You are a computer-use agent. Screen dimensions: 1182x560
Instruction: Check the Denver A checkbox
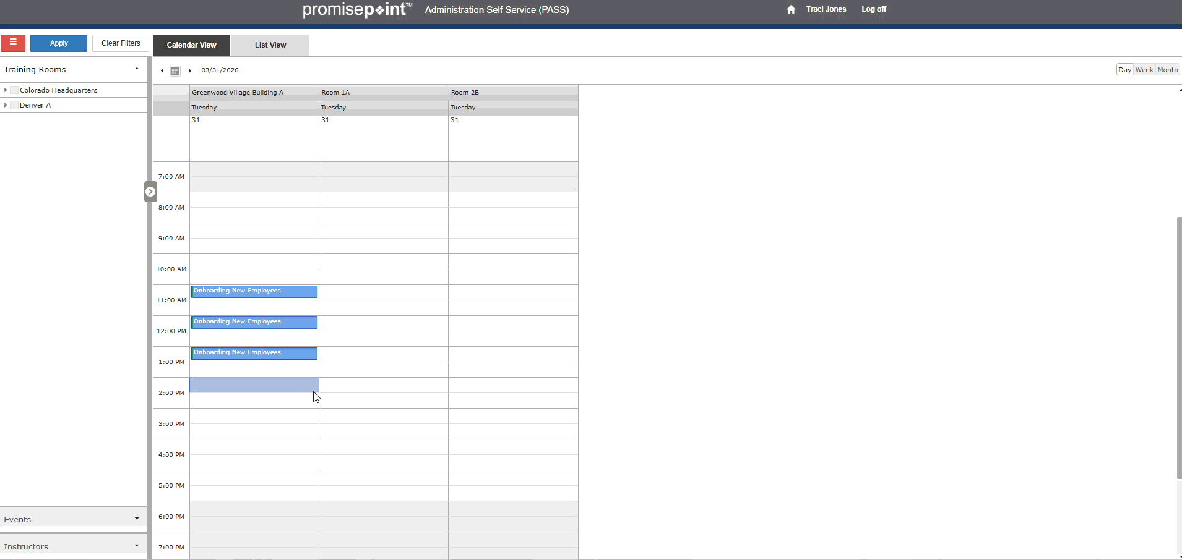pos(14,105)
